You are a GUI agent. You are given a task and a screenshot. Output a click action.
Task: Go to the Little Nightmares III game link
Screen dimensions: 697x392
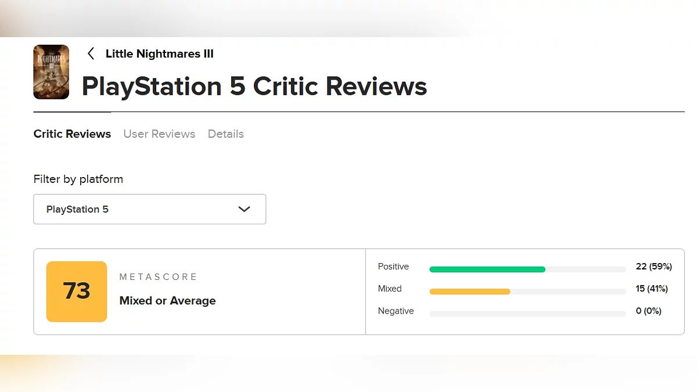[x=159, y=54]
